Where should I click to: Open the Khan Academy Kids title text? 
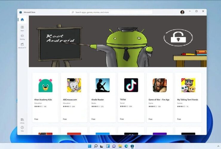coord(43,100)
